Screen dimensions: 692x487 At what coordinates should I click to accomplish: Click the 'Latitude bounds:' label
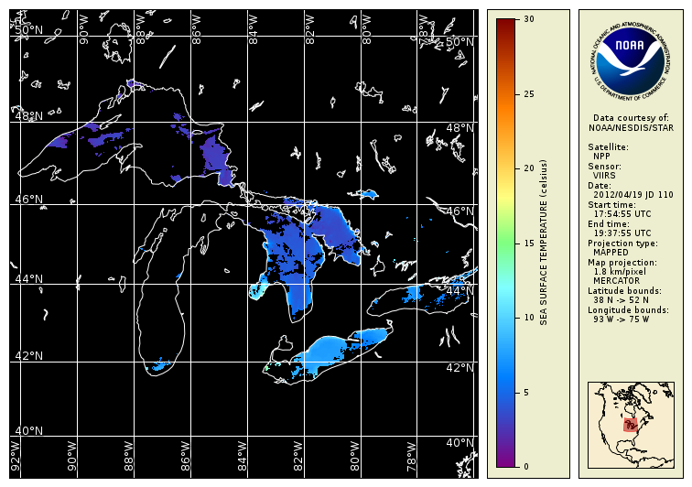(624, 291)
